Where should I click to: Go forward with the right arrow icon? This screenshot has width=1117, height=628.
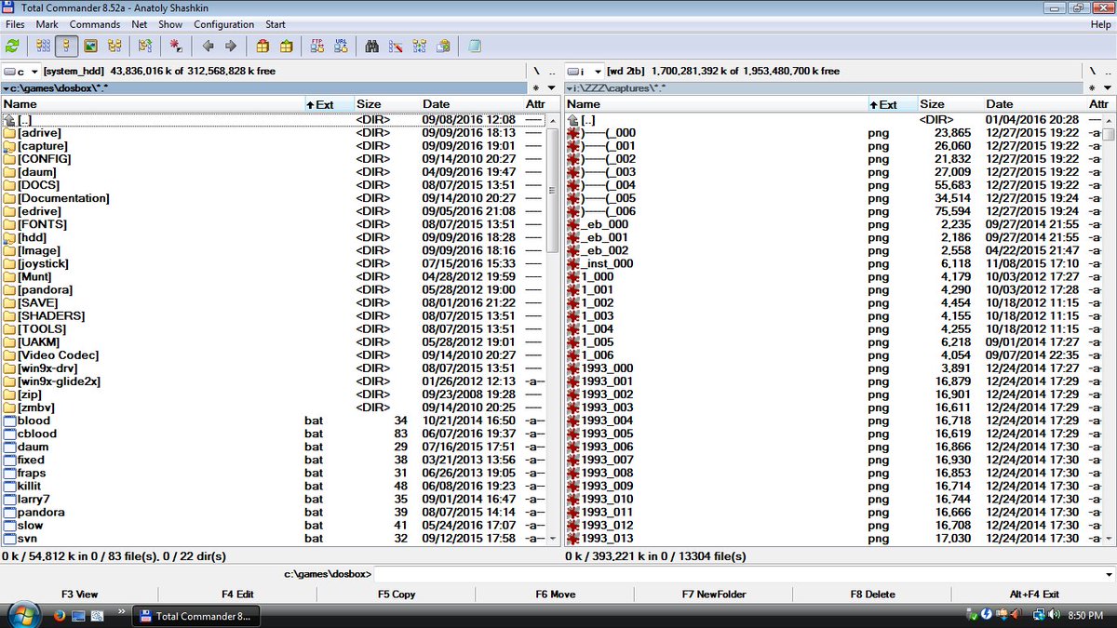point(231,46)
